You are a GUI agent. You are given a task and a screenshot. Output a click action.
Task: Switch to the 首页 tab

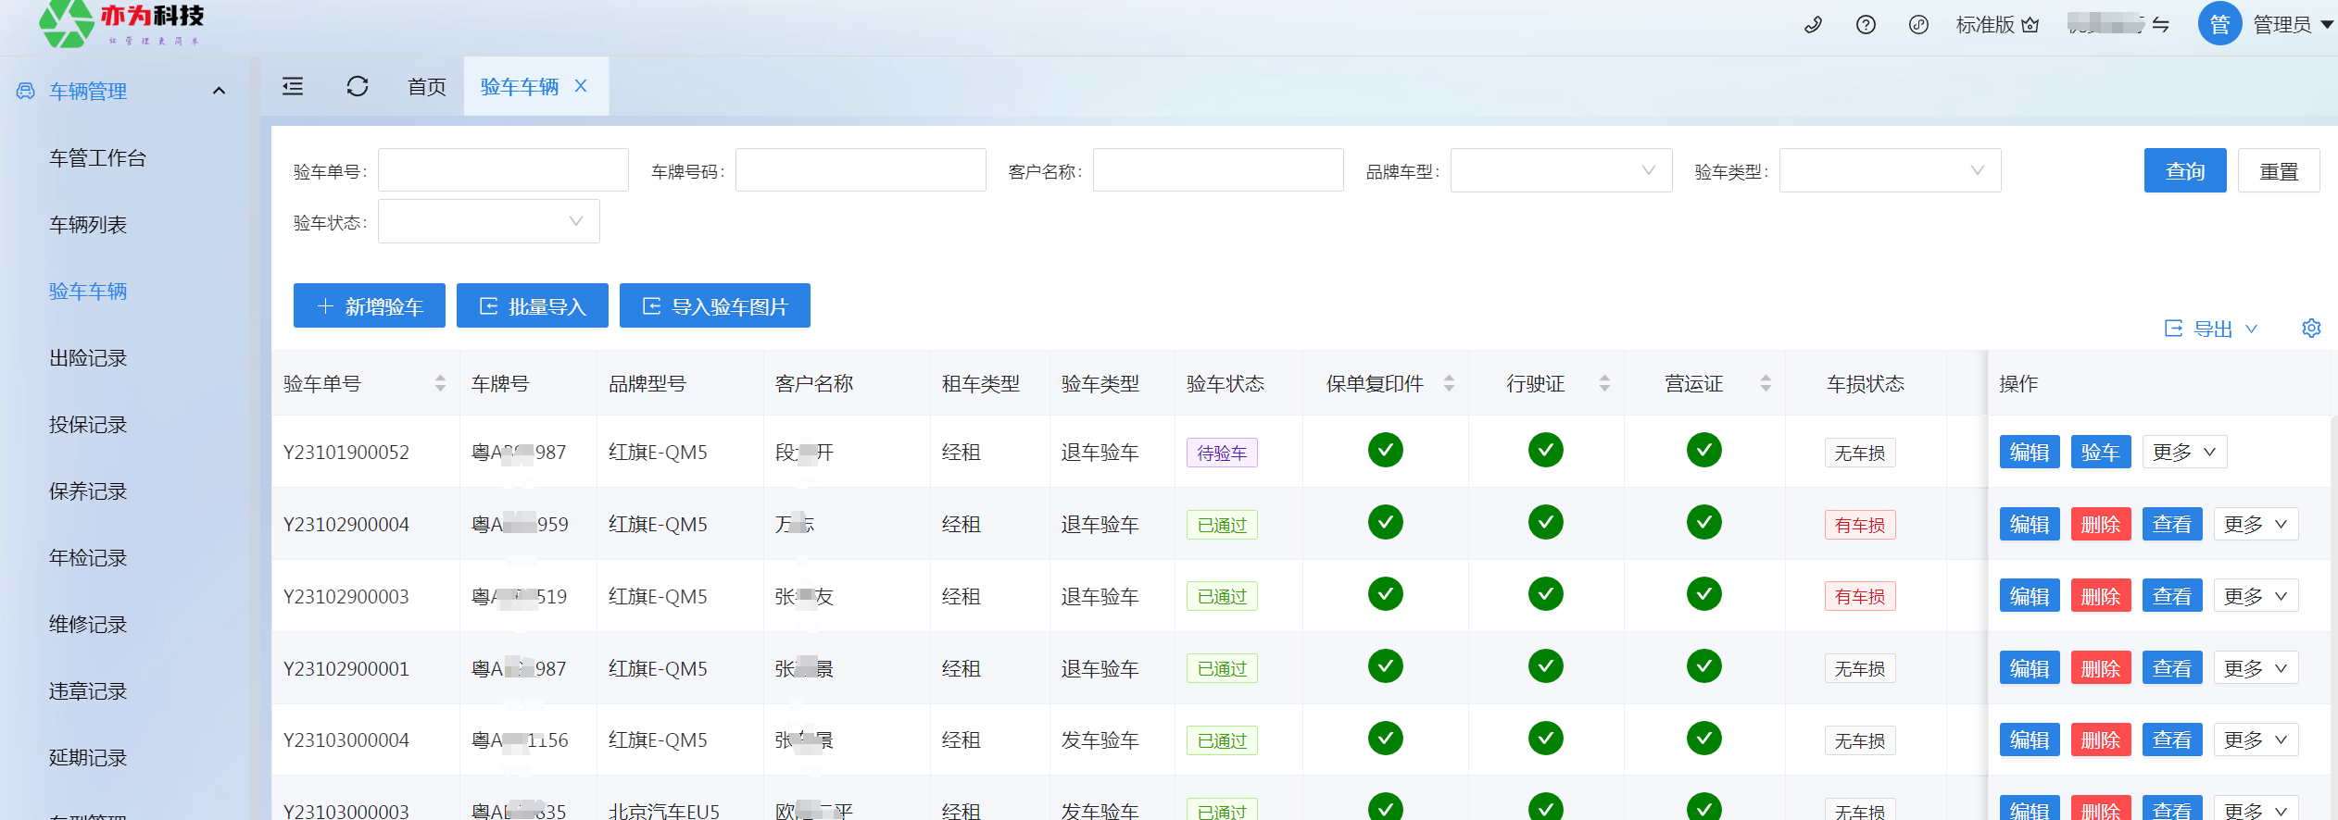(x=427, y=86)
